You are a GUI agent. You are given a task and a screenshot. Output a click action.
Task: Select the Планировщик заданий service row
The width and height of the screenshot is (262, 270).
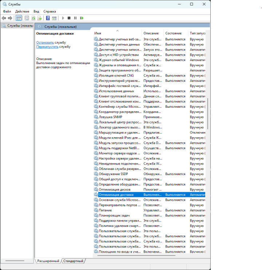pos(114,215)
